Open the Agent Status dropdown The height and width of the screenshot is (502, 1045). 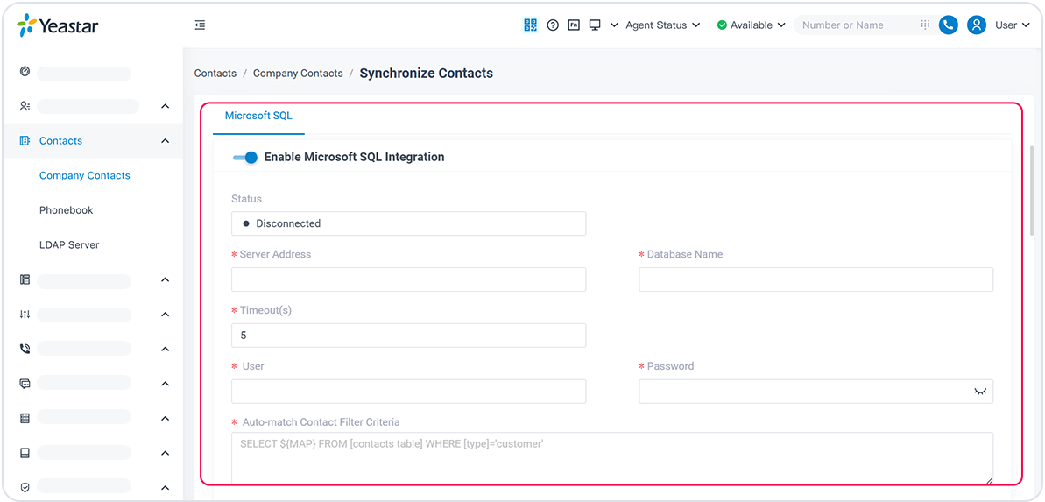point(662,25)
